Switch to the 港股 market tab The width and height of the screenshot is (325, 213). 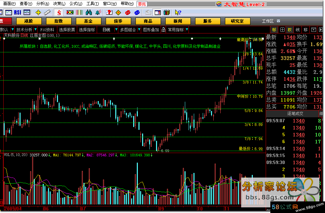(x=29, y=21)
